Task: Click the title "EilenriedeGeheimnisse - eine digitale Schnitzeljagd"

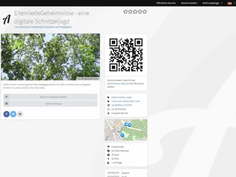Action: pos(52,17)
